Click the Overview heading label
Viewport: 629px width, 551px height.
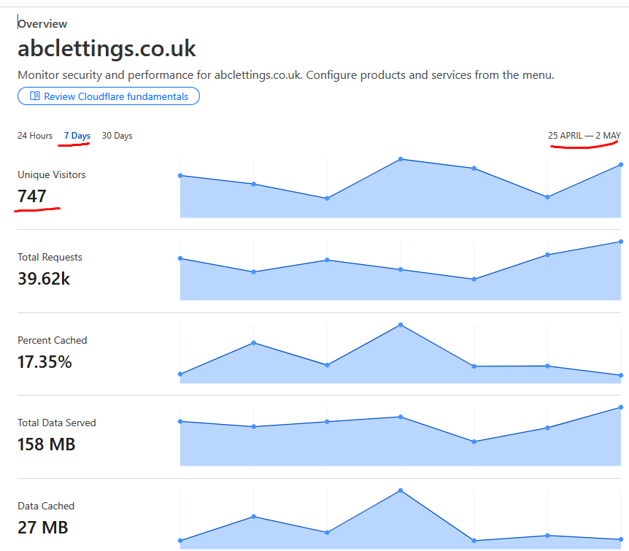point(42,24)
